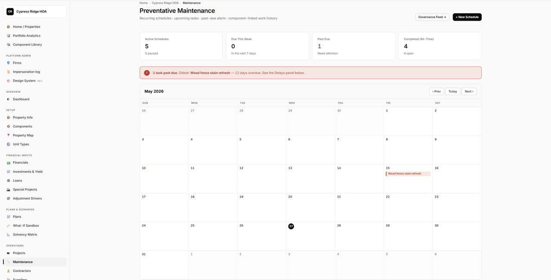
Task: Click the Design System icon
Action: 9,81
